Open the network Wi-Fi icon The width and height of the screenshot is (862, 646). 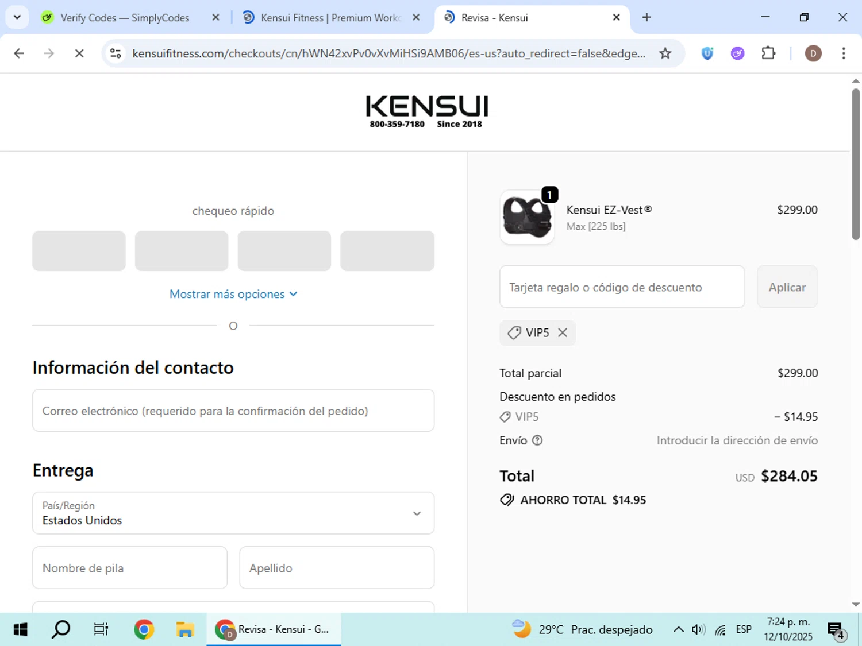pyautogui.click(x=720, y=630)
